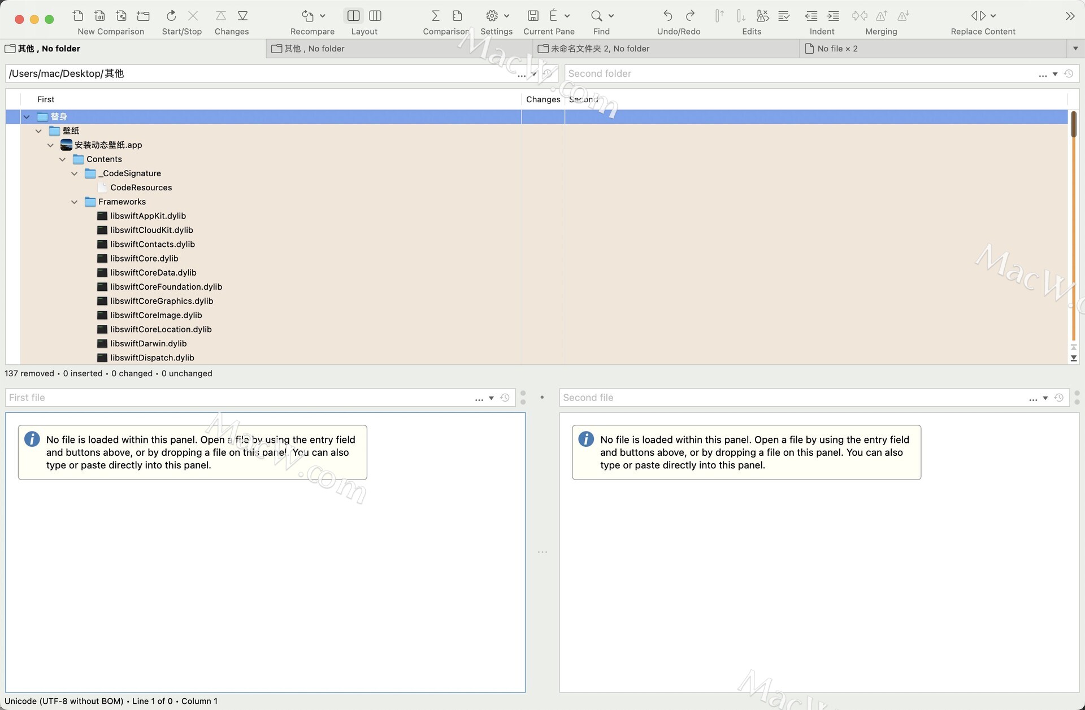Screen dimensions: 1085x710
Task: Collapse the Contents folder
Action: pos(62,159)
